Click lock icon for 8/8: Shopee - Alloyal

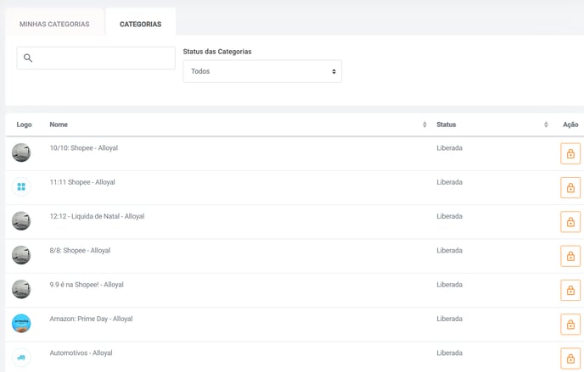coord(570,256)
